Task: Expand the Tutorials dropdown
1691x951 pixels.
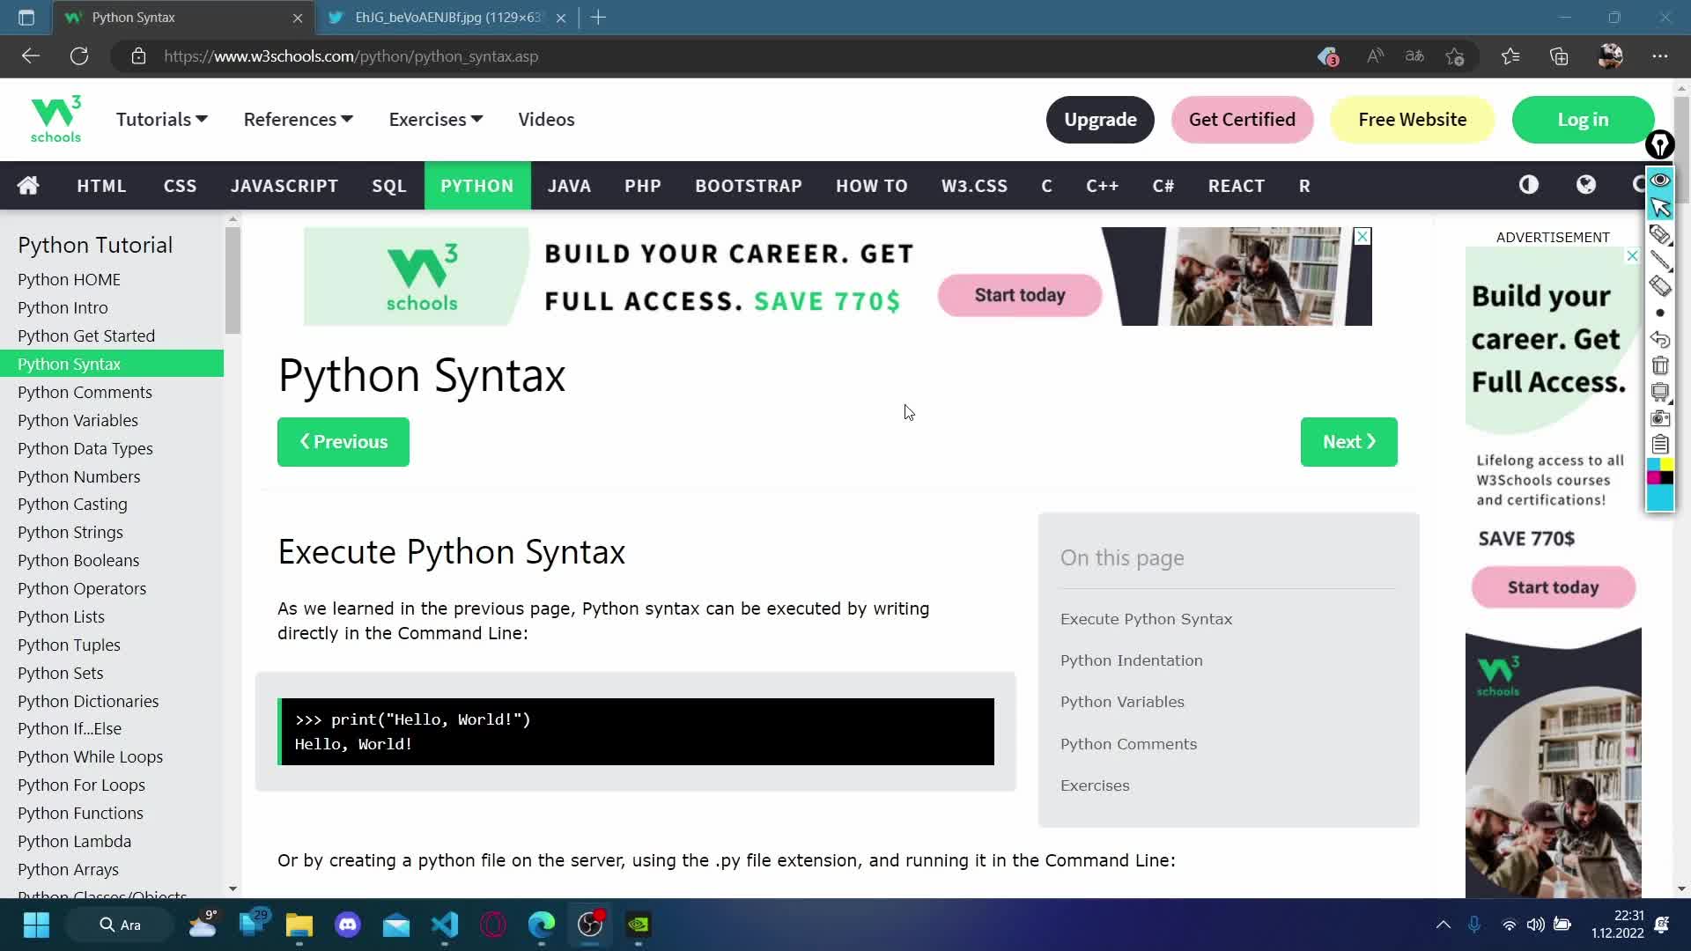Action: point(162,119)
